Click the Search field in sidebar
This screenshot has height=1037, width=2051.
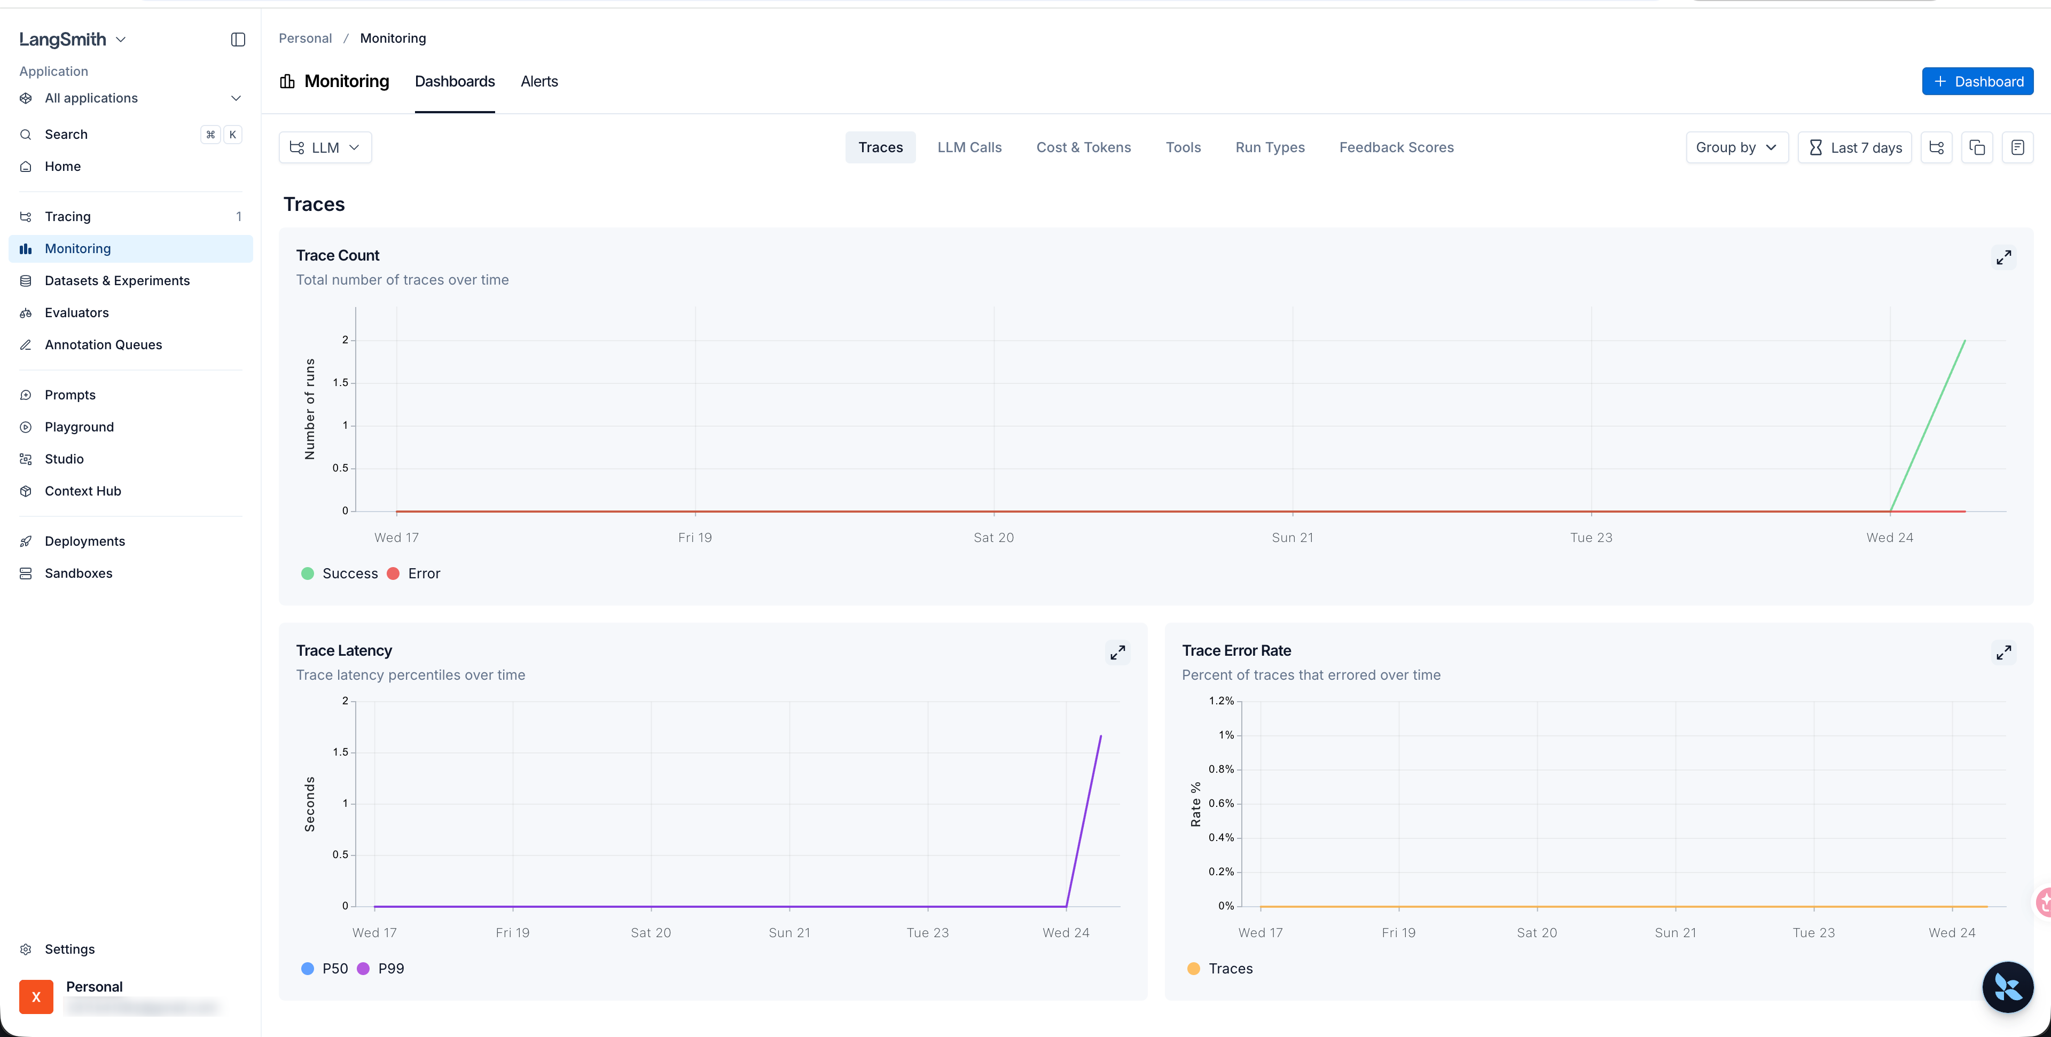[130, 135]
